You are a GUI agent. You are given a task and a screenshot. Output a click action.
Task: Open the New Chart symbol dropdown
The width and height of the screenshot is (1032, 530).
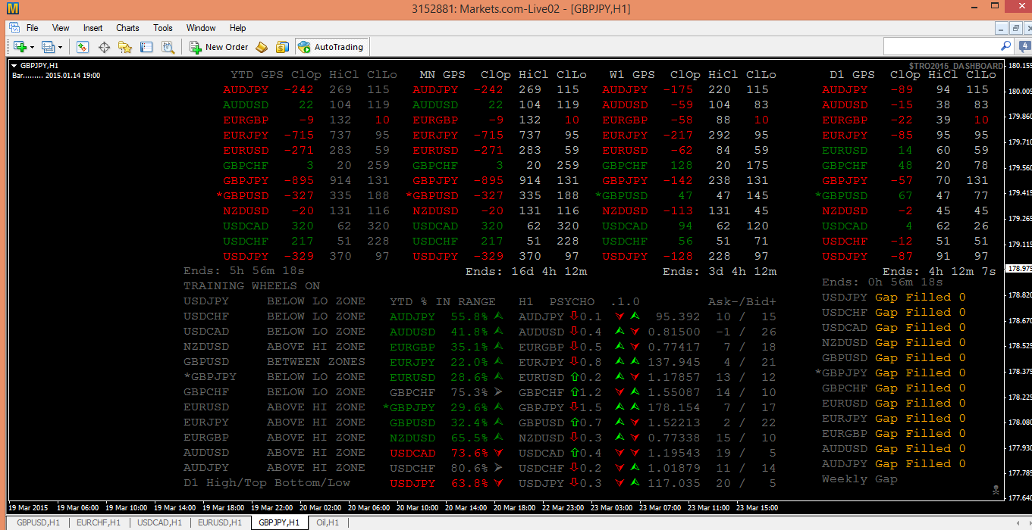pos(32,46)
